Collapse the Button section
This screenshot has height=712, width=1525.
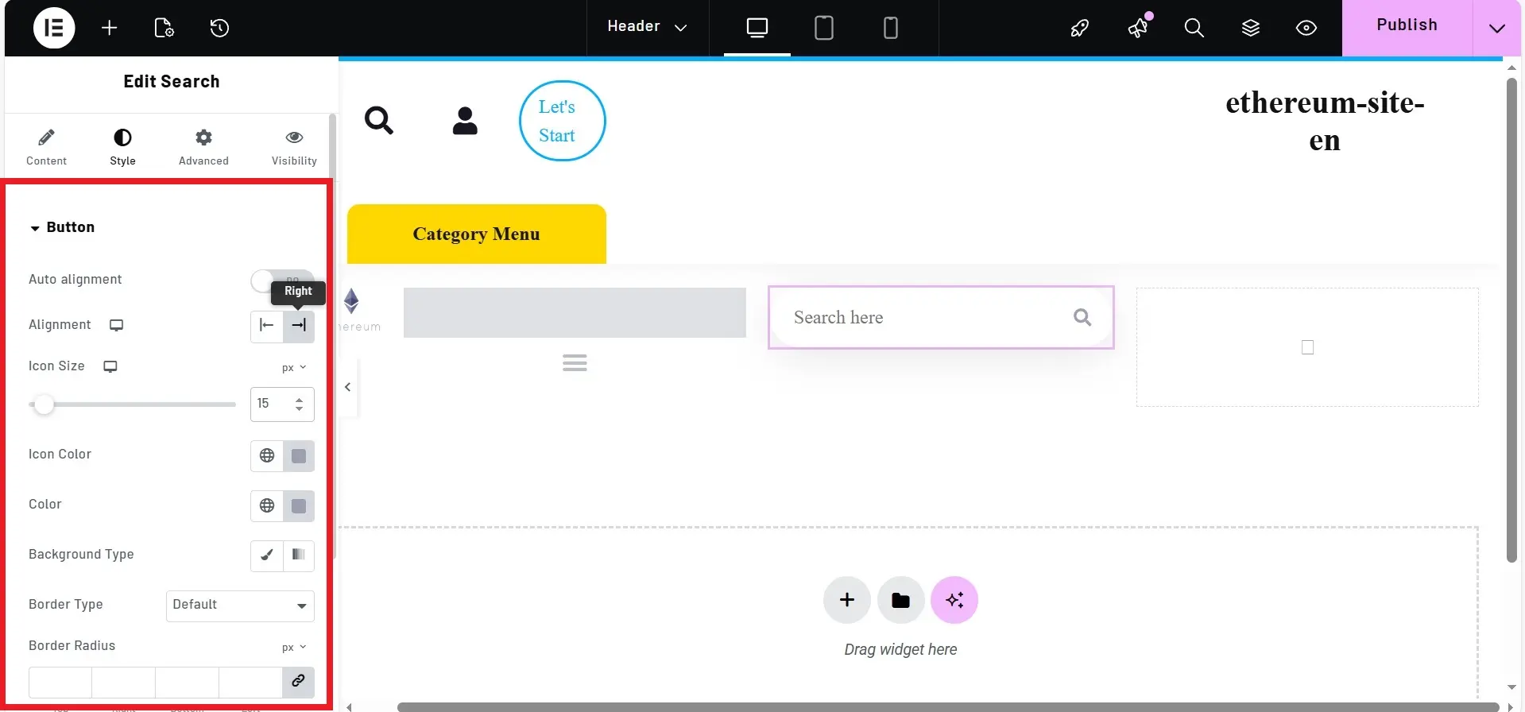[62, 227]
